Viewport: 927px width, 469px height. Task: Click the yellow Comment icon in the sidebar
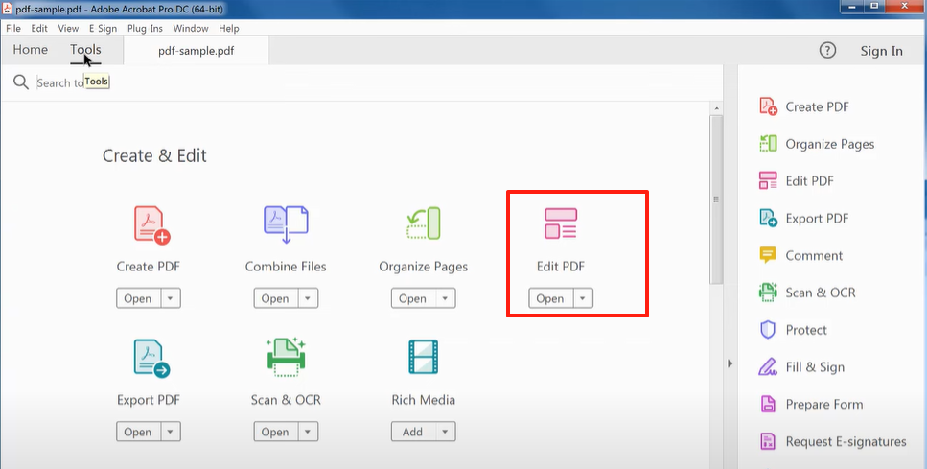pos(768,255)
